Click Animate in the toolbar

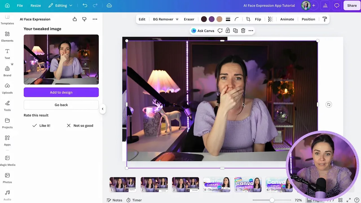pyautogui.click(x=287, y=19)
